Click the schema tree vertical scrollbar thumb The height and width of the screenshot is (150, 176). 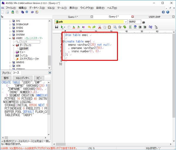click(x=49, y=60)
